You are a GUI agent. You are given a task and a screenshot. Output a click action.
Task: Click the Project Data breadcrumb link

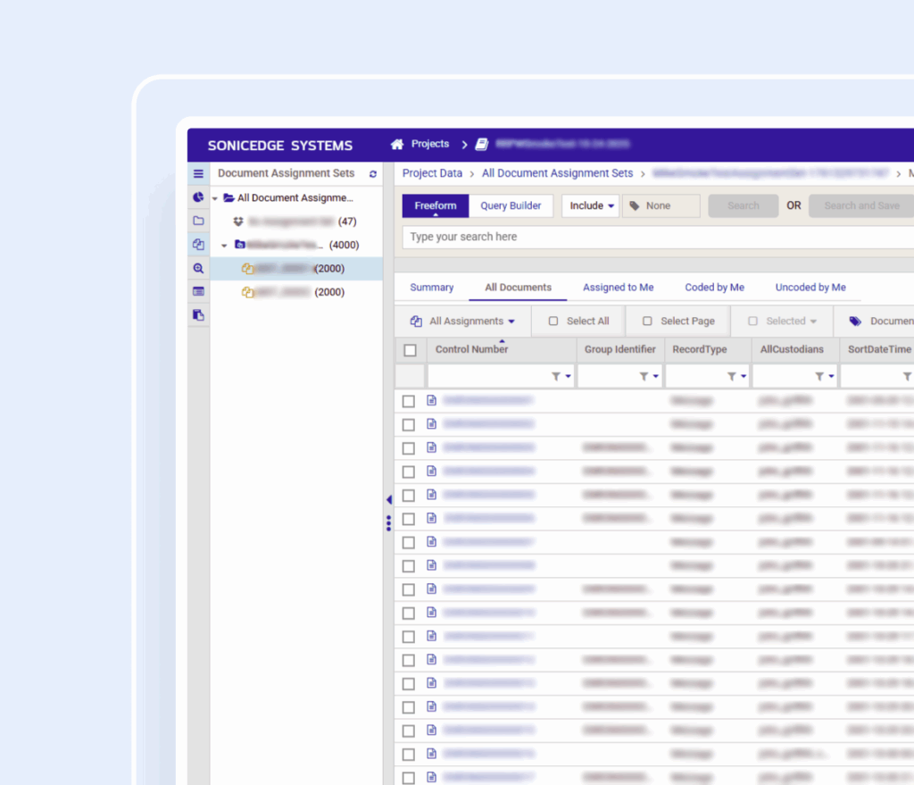[433, 173]
